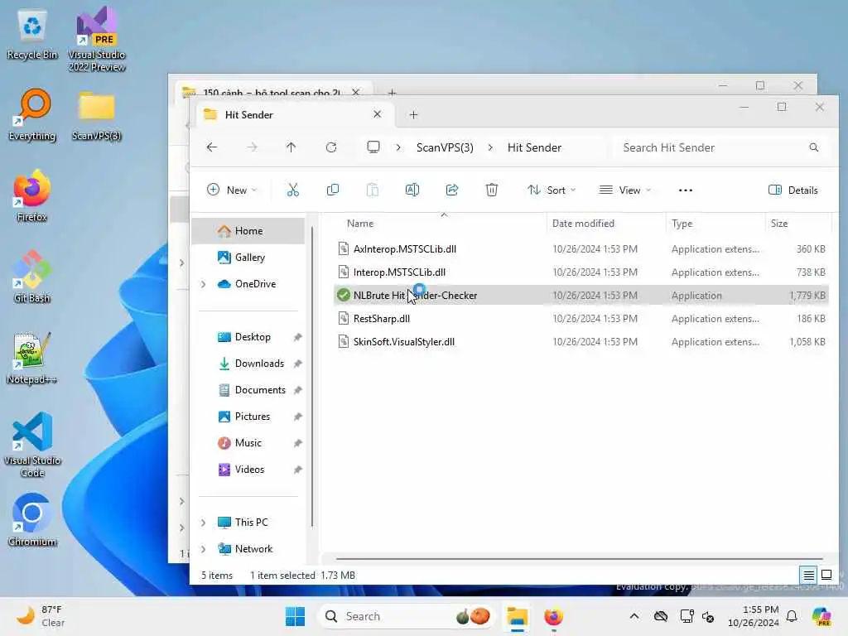Open the See more ellipsis menu
Viewport: 848px width, 636px height.
click(685, 190)
